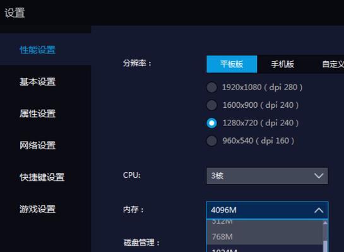Open 网络设置 sidebar item
Viewport: 344px width, 252px height.
point(37,145)
